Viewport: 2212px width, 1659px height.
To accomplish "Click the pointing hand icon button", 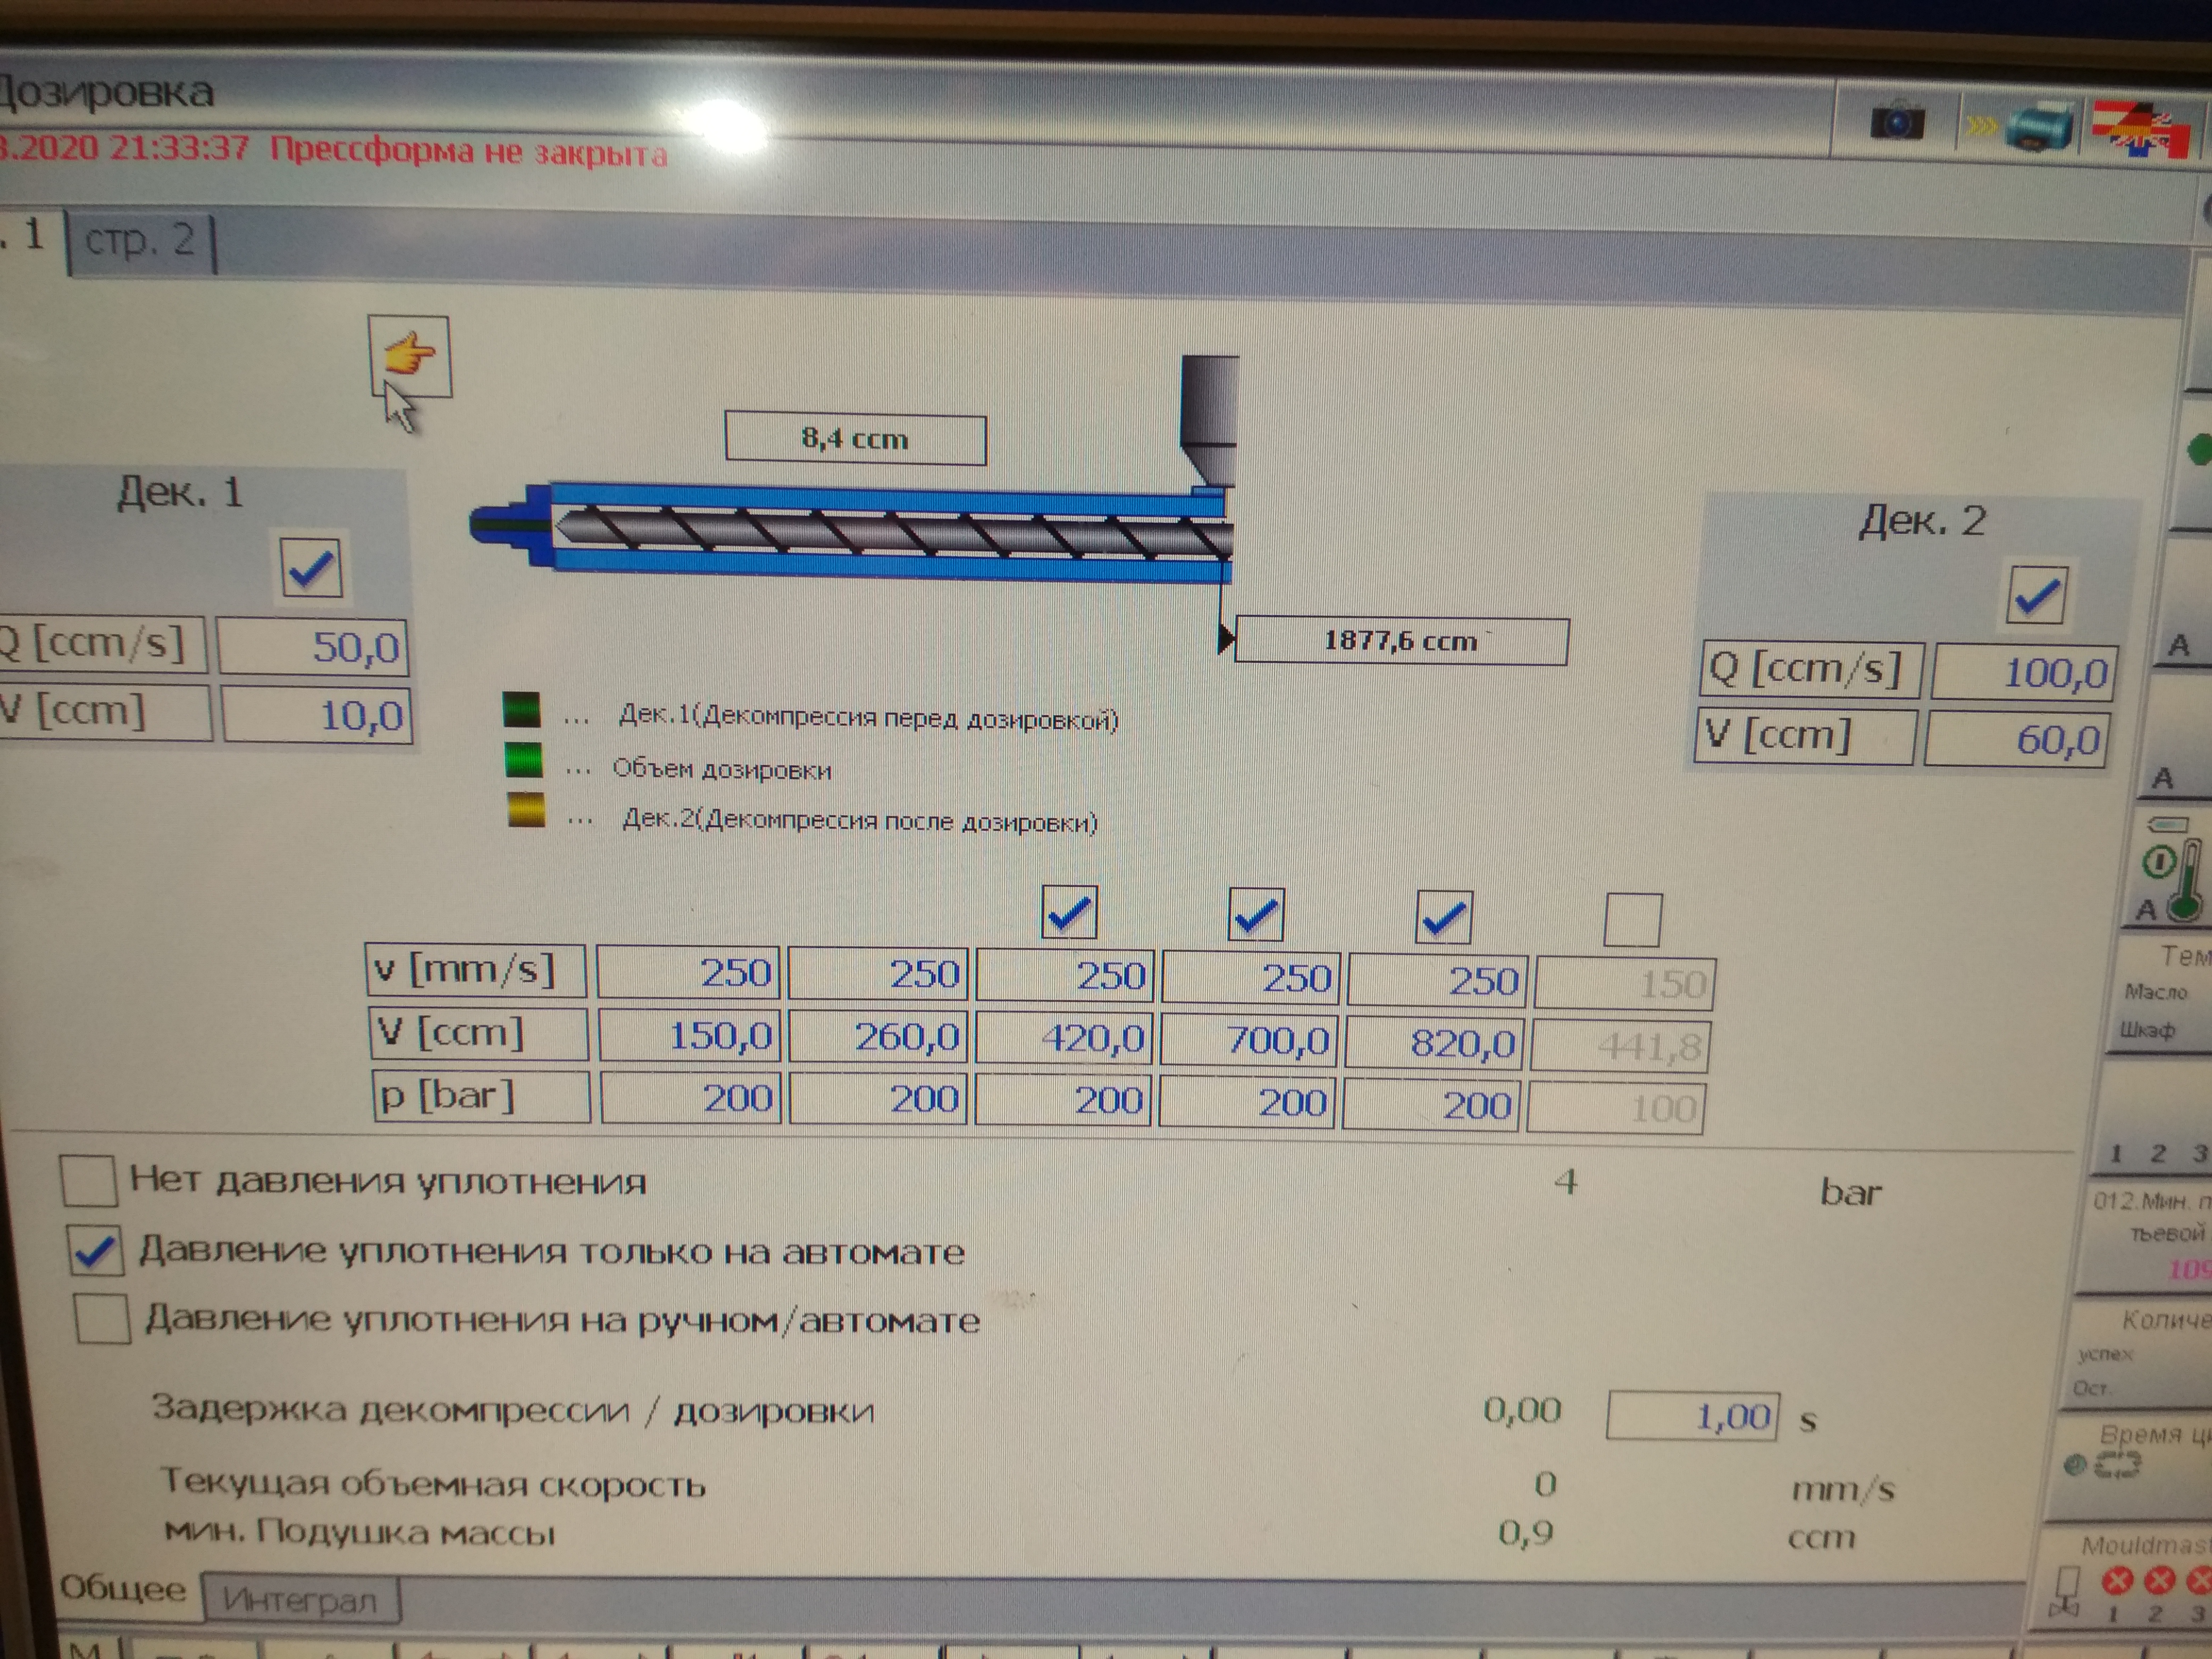I will coord(409,355).
